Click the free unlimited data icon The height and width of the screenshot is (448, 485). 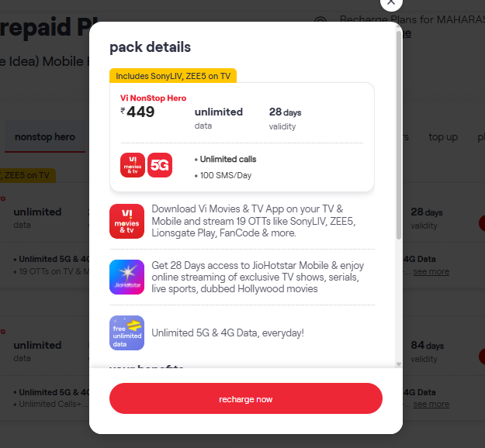click(x=126, y=333)
